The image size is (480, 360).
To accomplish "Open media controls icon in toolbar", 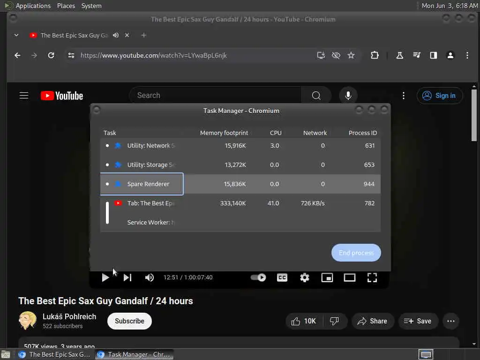I will pyautogui.click(x=417, y=55).
